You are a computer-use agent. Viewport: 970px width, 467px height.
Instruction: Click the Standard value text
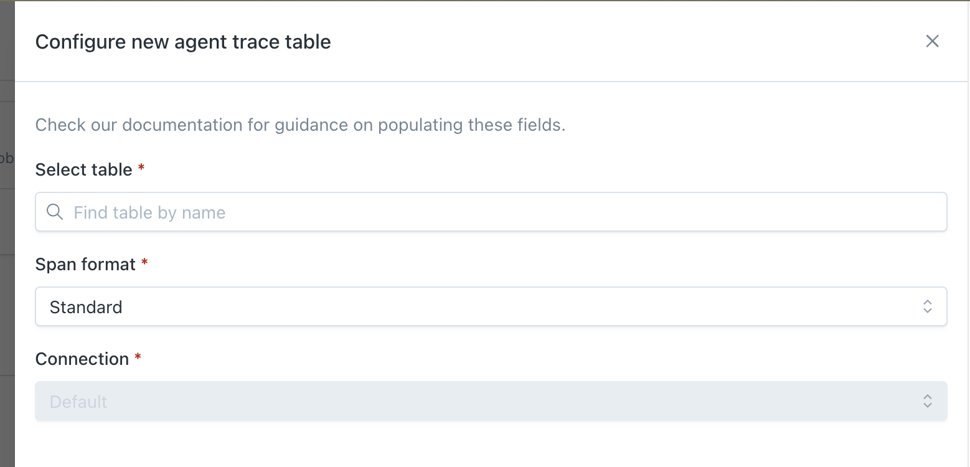click(86, 307)
